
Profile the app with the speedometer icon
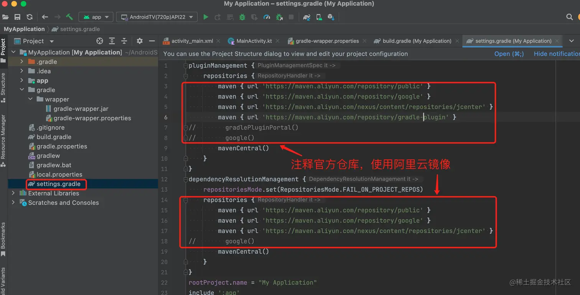267,17
